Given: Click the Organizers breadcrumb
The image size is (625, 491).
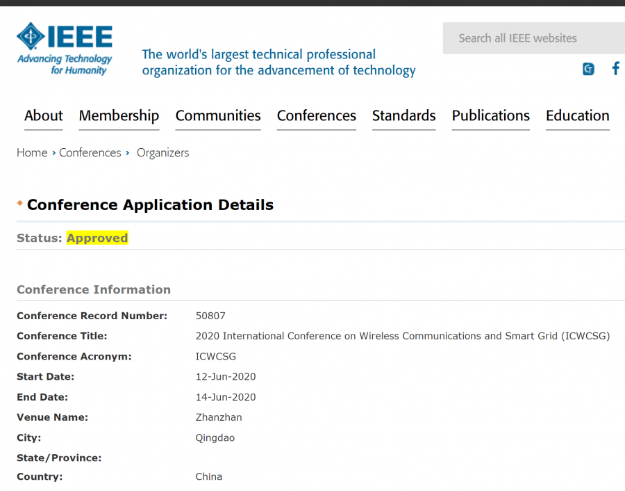Looking at the screenshot, I should tap(162, 153).
